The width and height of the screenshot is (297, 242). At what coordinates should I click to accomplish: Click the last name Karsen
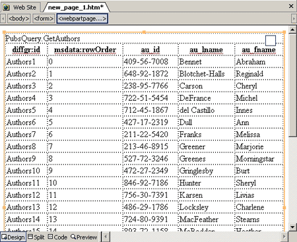(191, 195)
